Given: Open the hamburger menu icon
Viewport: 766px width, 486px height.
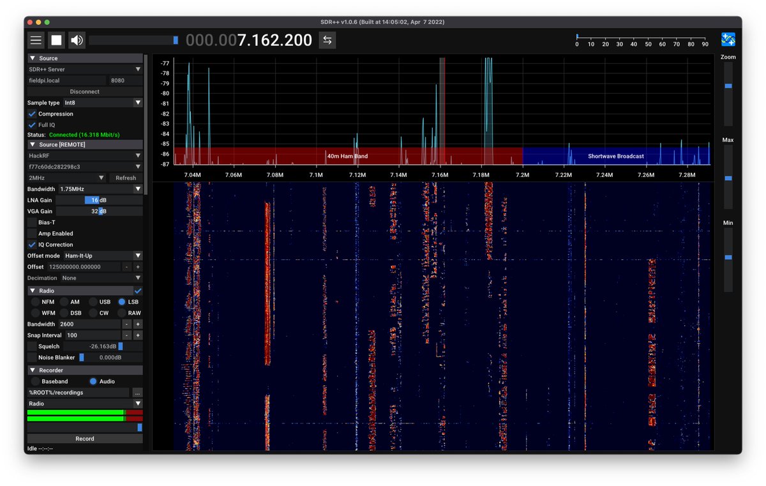Looking at the screenshot, I should pyautogui.click(x=36, y=40).
